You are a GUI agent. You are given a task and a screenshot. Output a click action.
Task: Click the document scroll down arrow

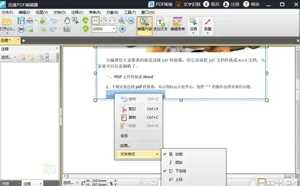(x=297, y=172)
